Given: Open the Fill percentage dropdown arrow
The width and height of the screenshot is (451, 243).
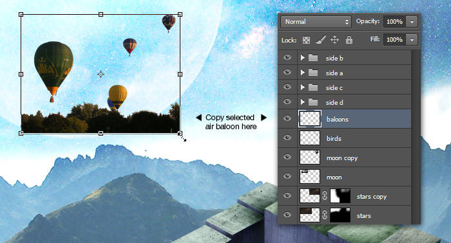Looking at the screenshot, I should [412, 40].
